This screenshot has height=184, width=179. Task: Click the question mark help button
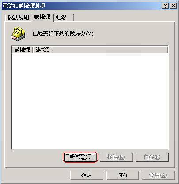[165, 6]
